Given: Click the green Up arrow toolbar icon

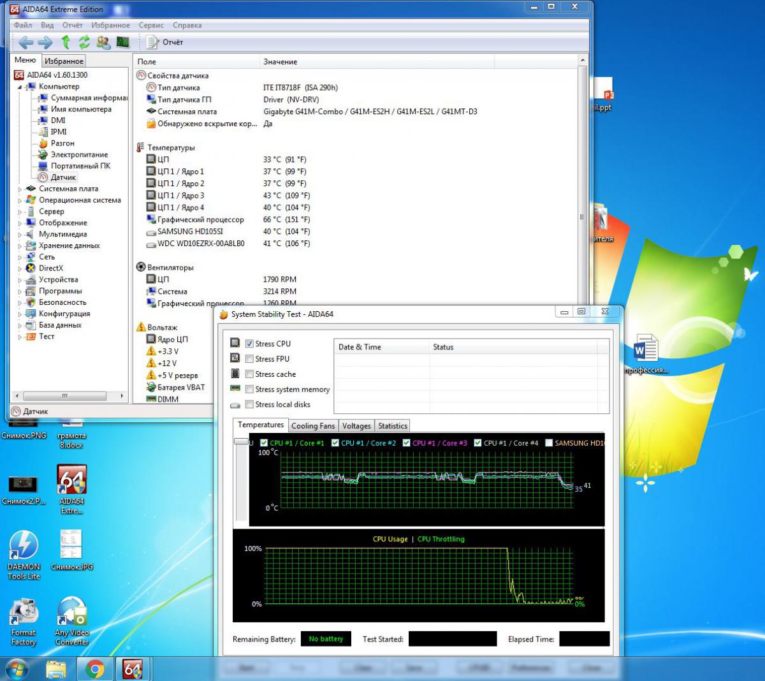Looking at the screenshot, I should (x=66, y=43).
